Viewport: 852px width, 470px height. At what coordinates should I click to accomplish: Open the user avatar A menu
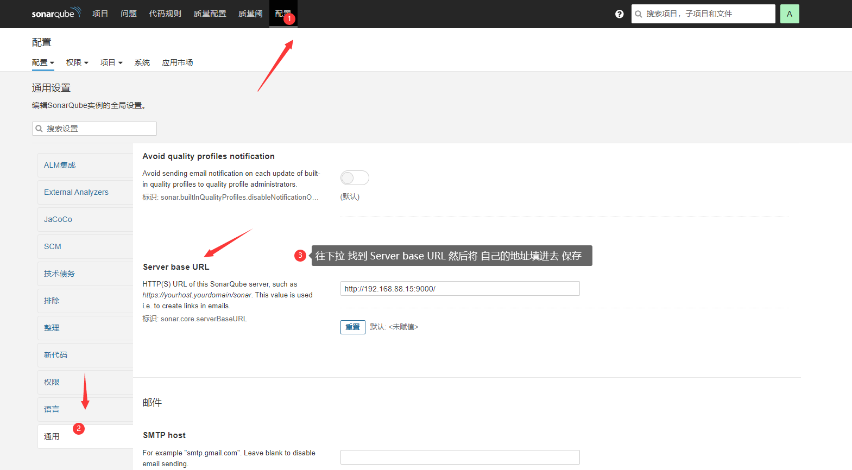click(790, 14)
